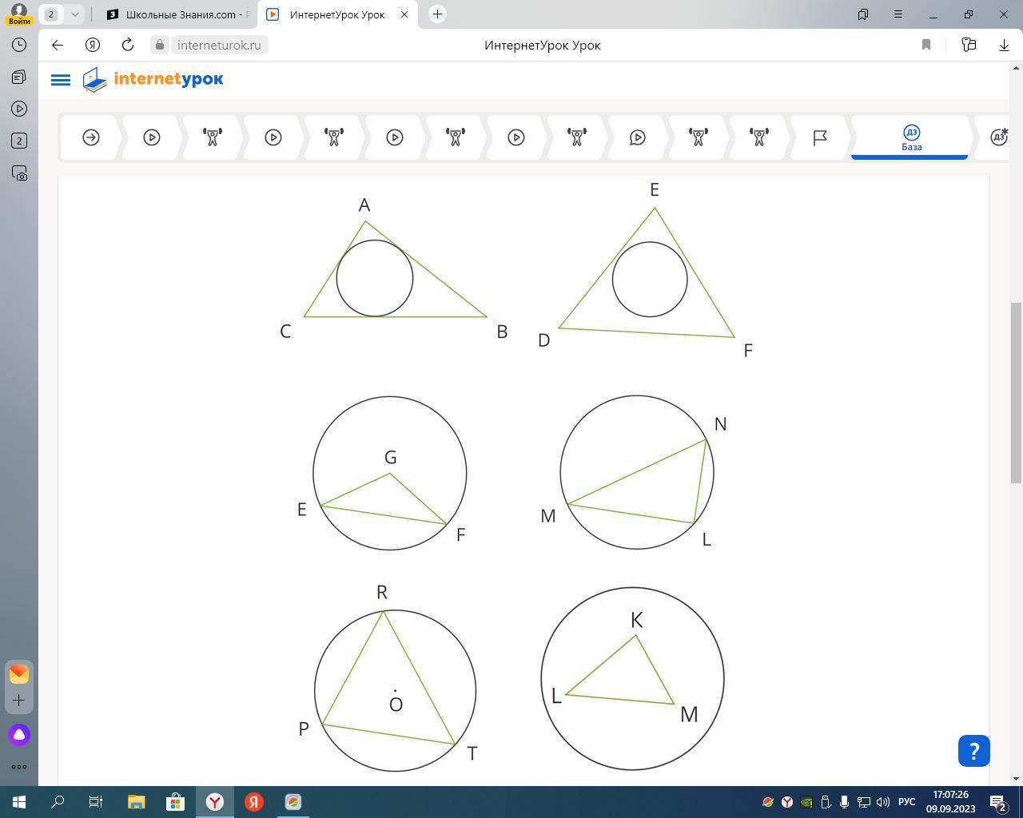Open Microsoft Store from the taskbar

pos(175,802)
